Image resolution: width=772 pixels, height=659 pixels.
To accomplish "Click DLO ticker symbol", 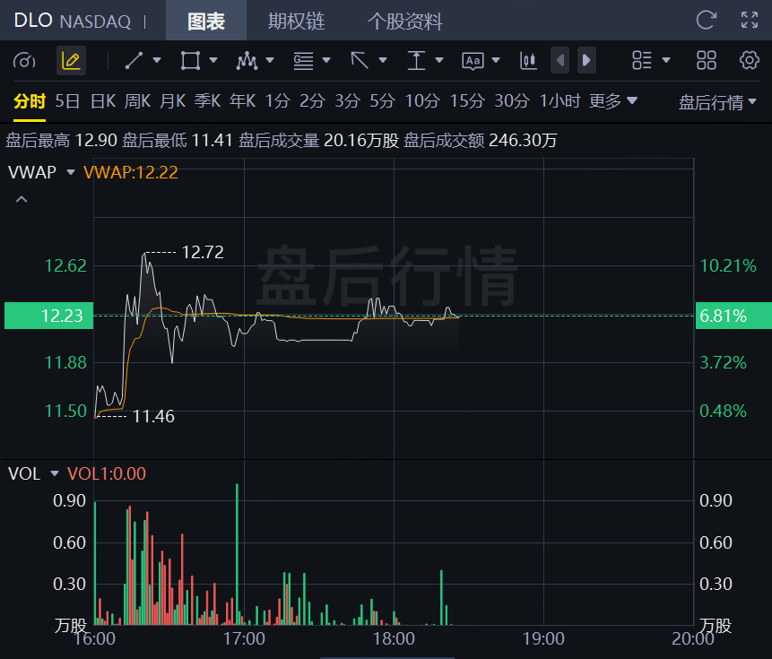I will [x=33, y=21].
